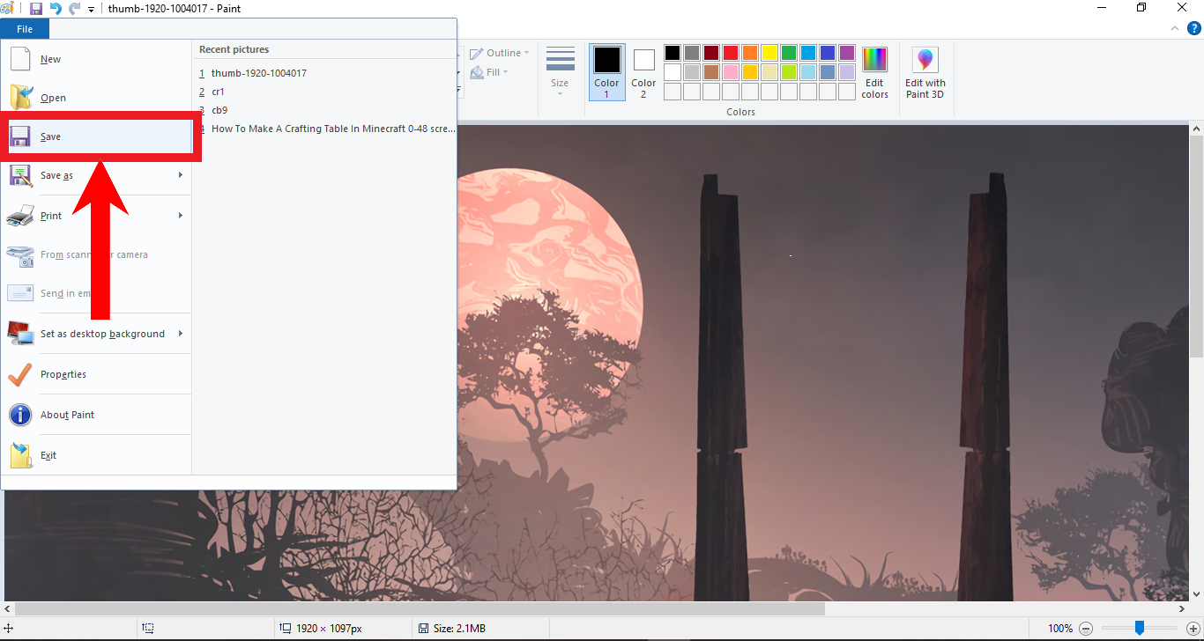
Task: Pick the black color swatch
Action: (x=673, y=53)
